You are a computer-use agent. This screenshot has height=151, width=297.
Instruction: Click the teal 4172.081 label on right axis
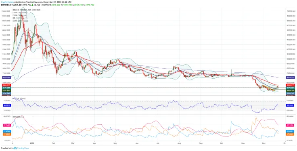pos(291,88)
